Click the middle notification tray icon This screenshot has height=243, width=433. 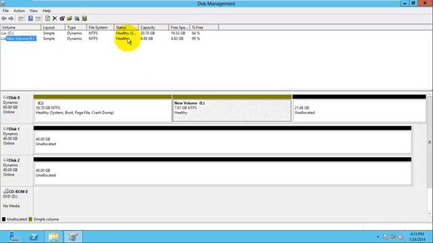click(x=394, y=237)
